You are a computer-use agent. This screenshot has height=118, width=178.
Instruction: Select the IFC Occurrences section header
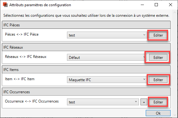click(86, 92)
